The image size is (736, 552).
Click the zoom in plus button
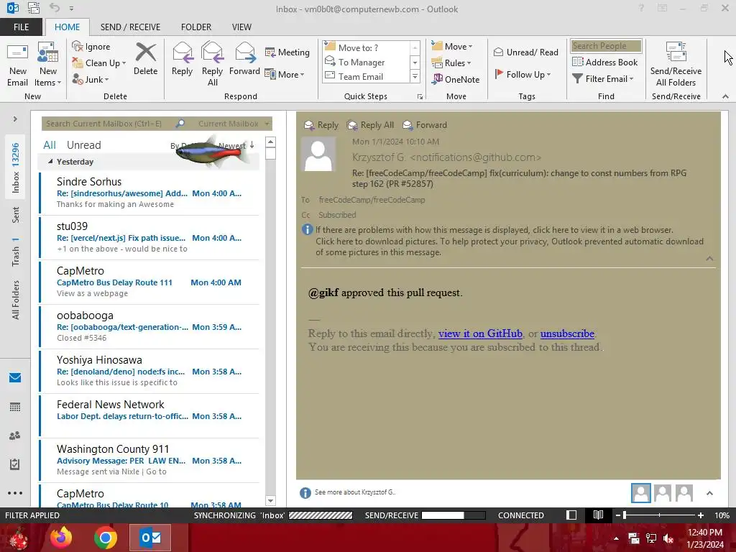(x=700, y=515)
